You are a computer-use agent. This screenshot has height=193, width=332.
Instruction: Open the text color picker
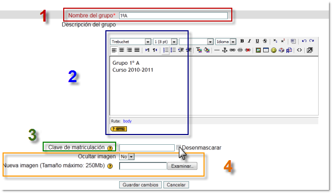(x=199, y=50)
